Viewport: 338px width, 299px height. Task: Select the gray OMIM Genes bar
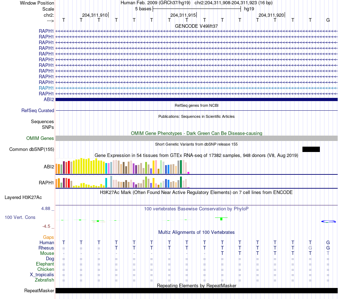point(196,138)
